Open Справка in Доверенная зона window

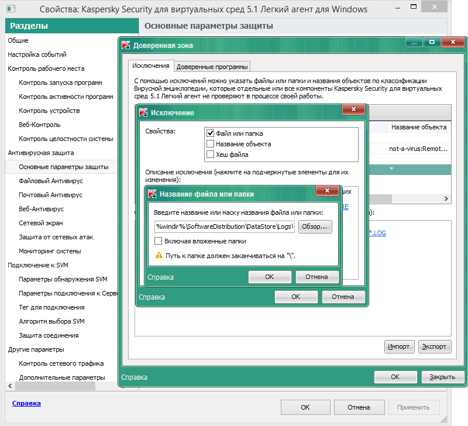(135, 377)
